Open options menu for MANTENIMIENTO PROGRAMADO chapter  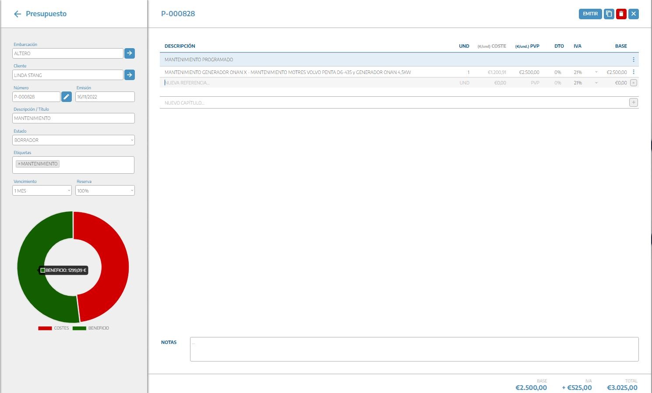[633, 60]
